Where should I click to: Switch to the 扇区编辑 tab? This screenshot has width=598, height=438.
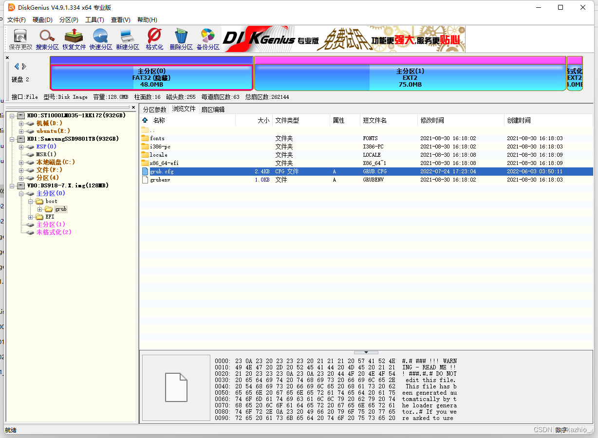coord(213,109)
